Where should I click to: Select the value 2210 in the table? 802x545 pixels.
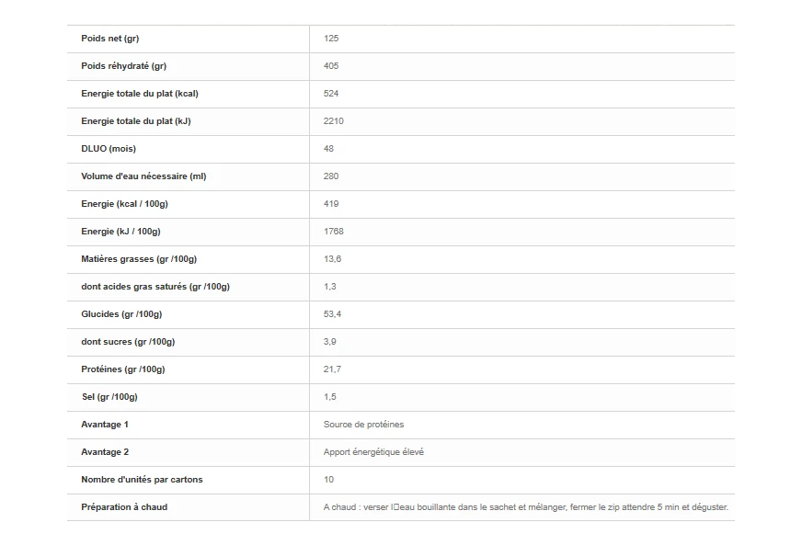tap(334, 121)
